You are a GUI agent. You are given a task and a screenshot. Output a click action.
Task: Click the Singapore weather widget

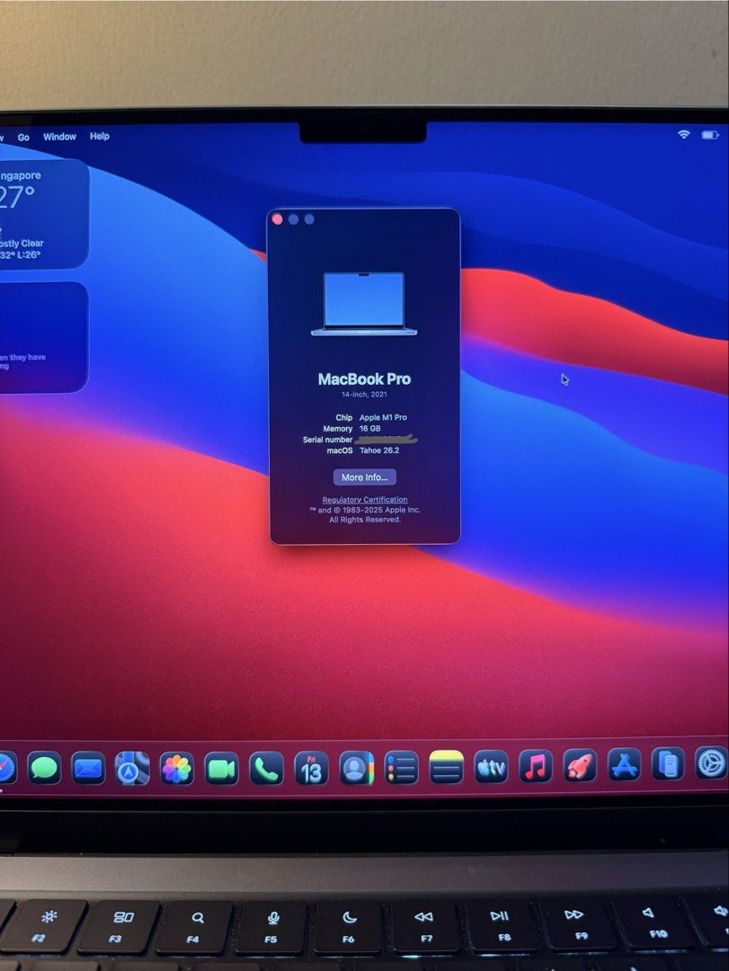point(43,214)
